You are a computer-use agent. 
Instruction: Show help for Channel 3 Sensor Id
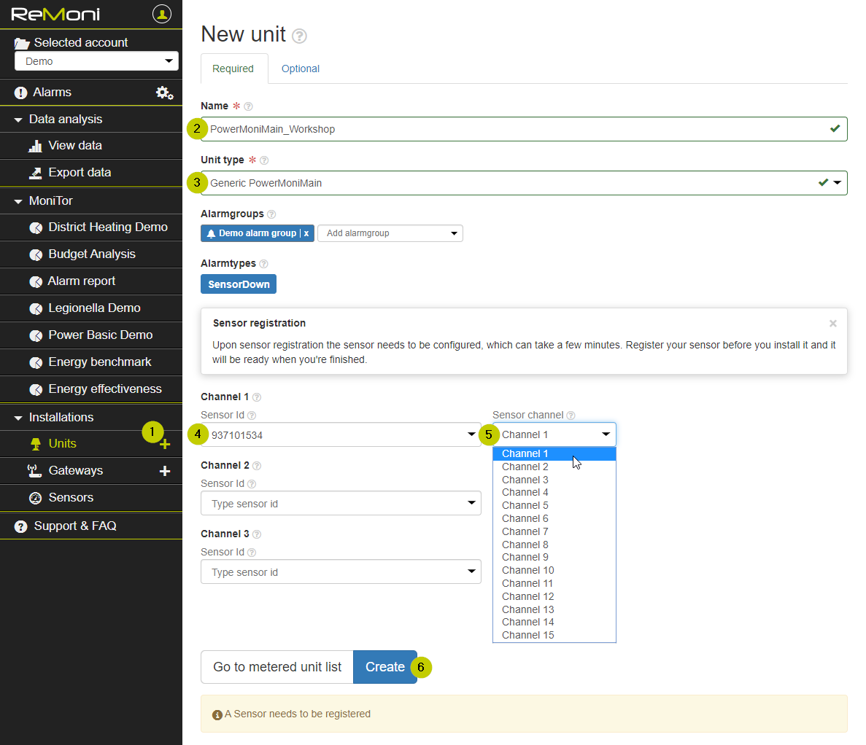(252, 553)
